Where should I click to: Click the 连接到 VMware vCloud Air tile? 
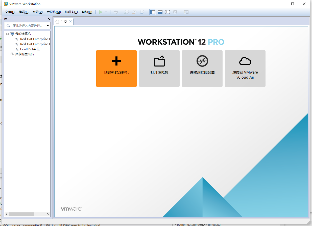(x=245, y=69)
